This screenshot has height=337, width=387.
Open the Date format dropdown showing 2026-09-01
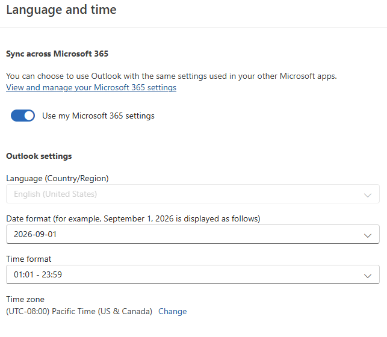(193, 234)
